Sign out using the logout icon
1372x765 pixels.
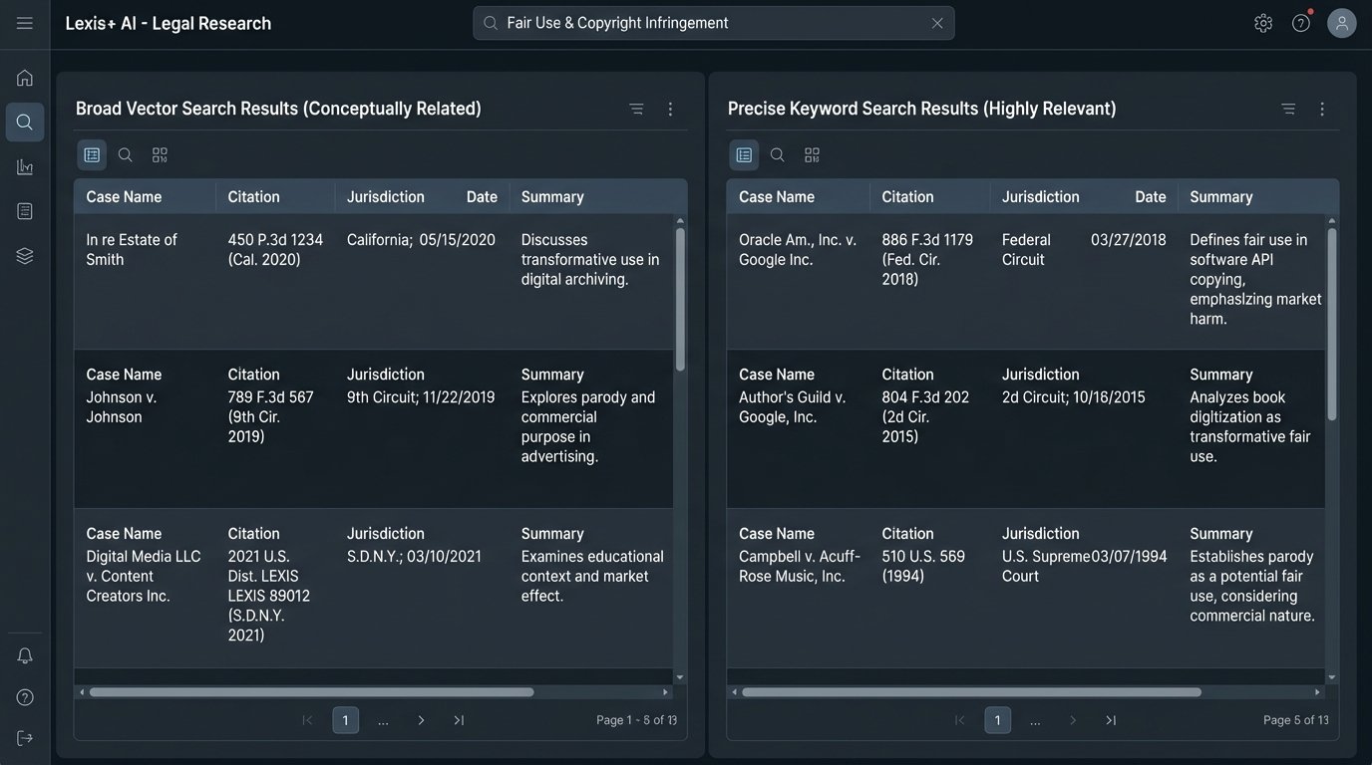[24, 737]
